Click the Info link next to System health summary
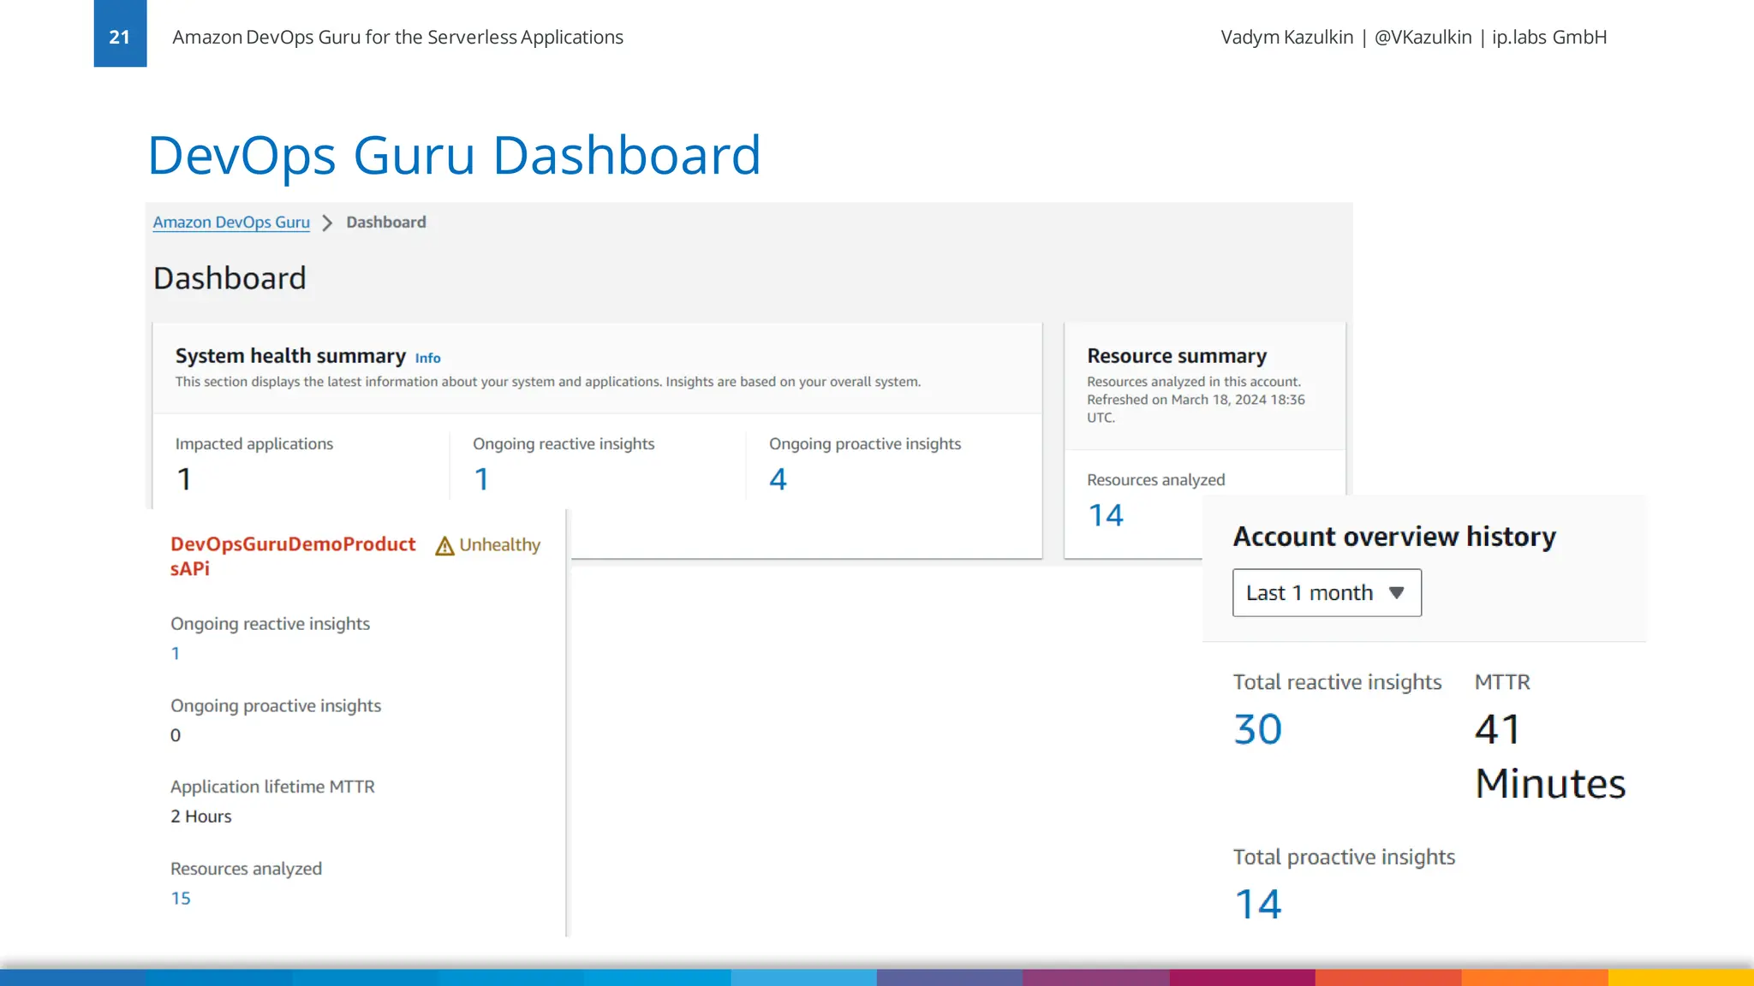 coord(427,359)
